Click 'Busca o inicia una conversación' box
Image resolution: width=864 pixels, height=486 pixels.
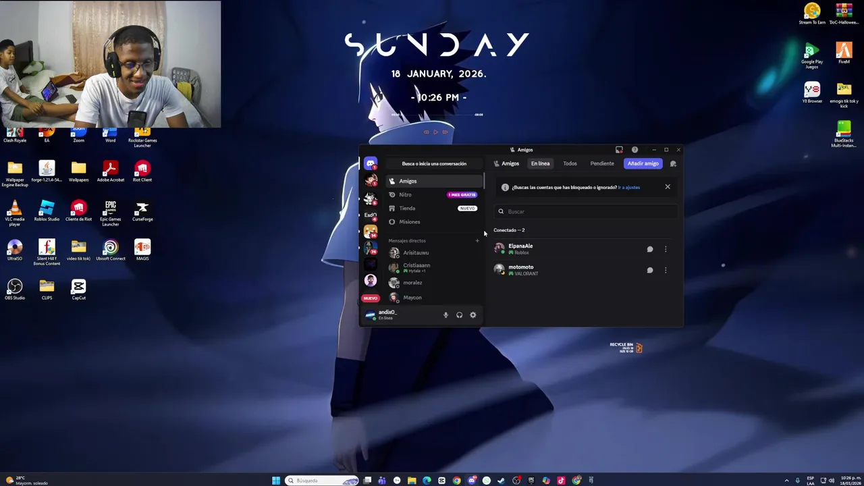(434, 163)
